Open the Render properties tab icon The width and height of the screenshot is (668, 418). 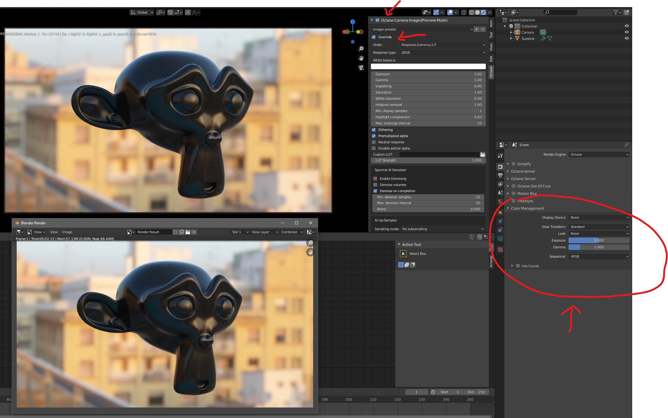pos(500,167)
